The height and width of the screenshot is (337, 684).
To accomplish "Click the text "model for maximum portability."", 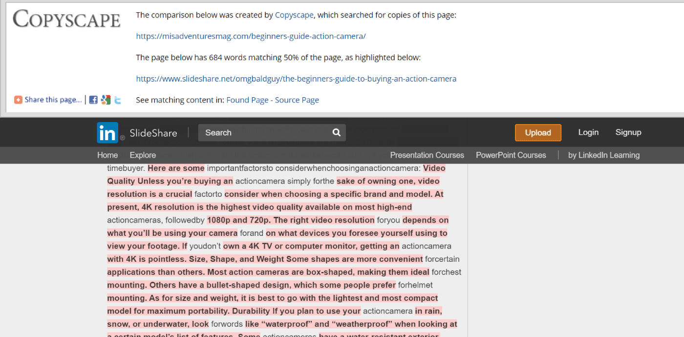I will (169, 311).
